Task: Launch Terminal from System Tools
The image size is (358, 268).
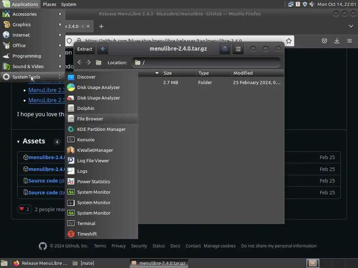Action: 101,224
